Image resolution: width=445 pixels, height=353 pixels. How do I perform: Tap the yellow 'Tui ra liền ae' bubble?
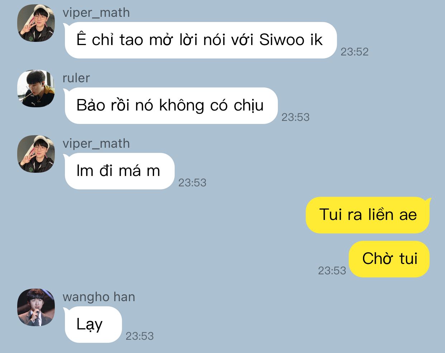point(368,215)
